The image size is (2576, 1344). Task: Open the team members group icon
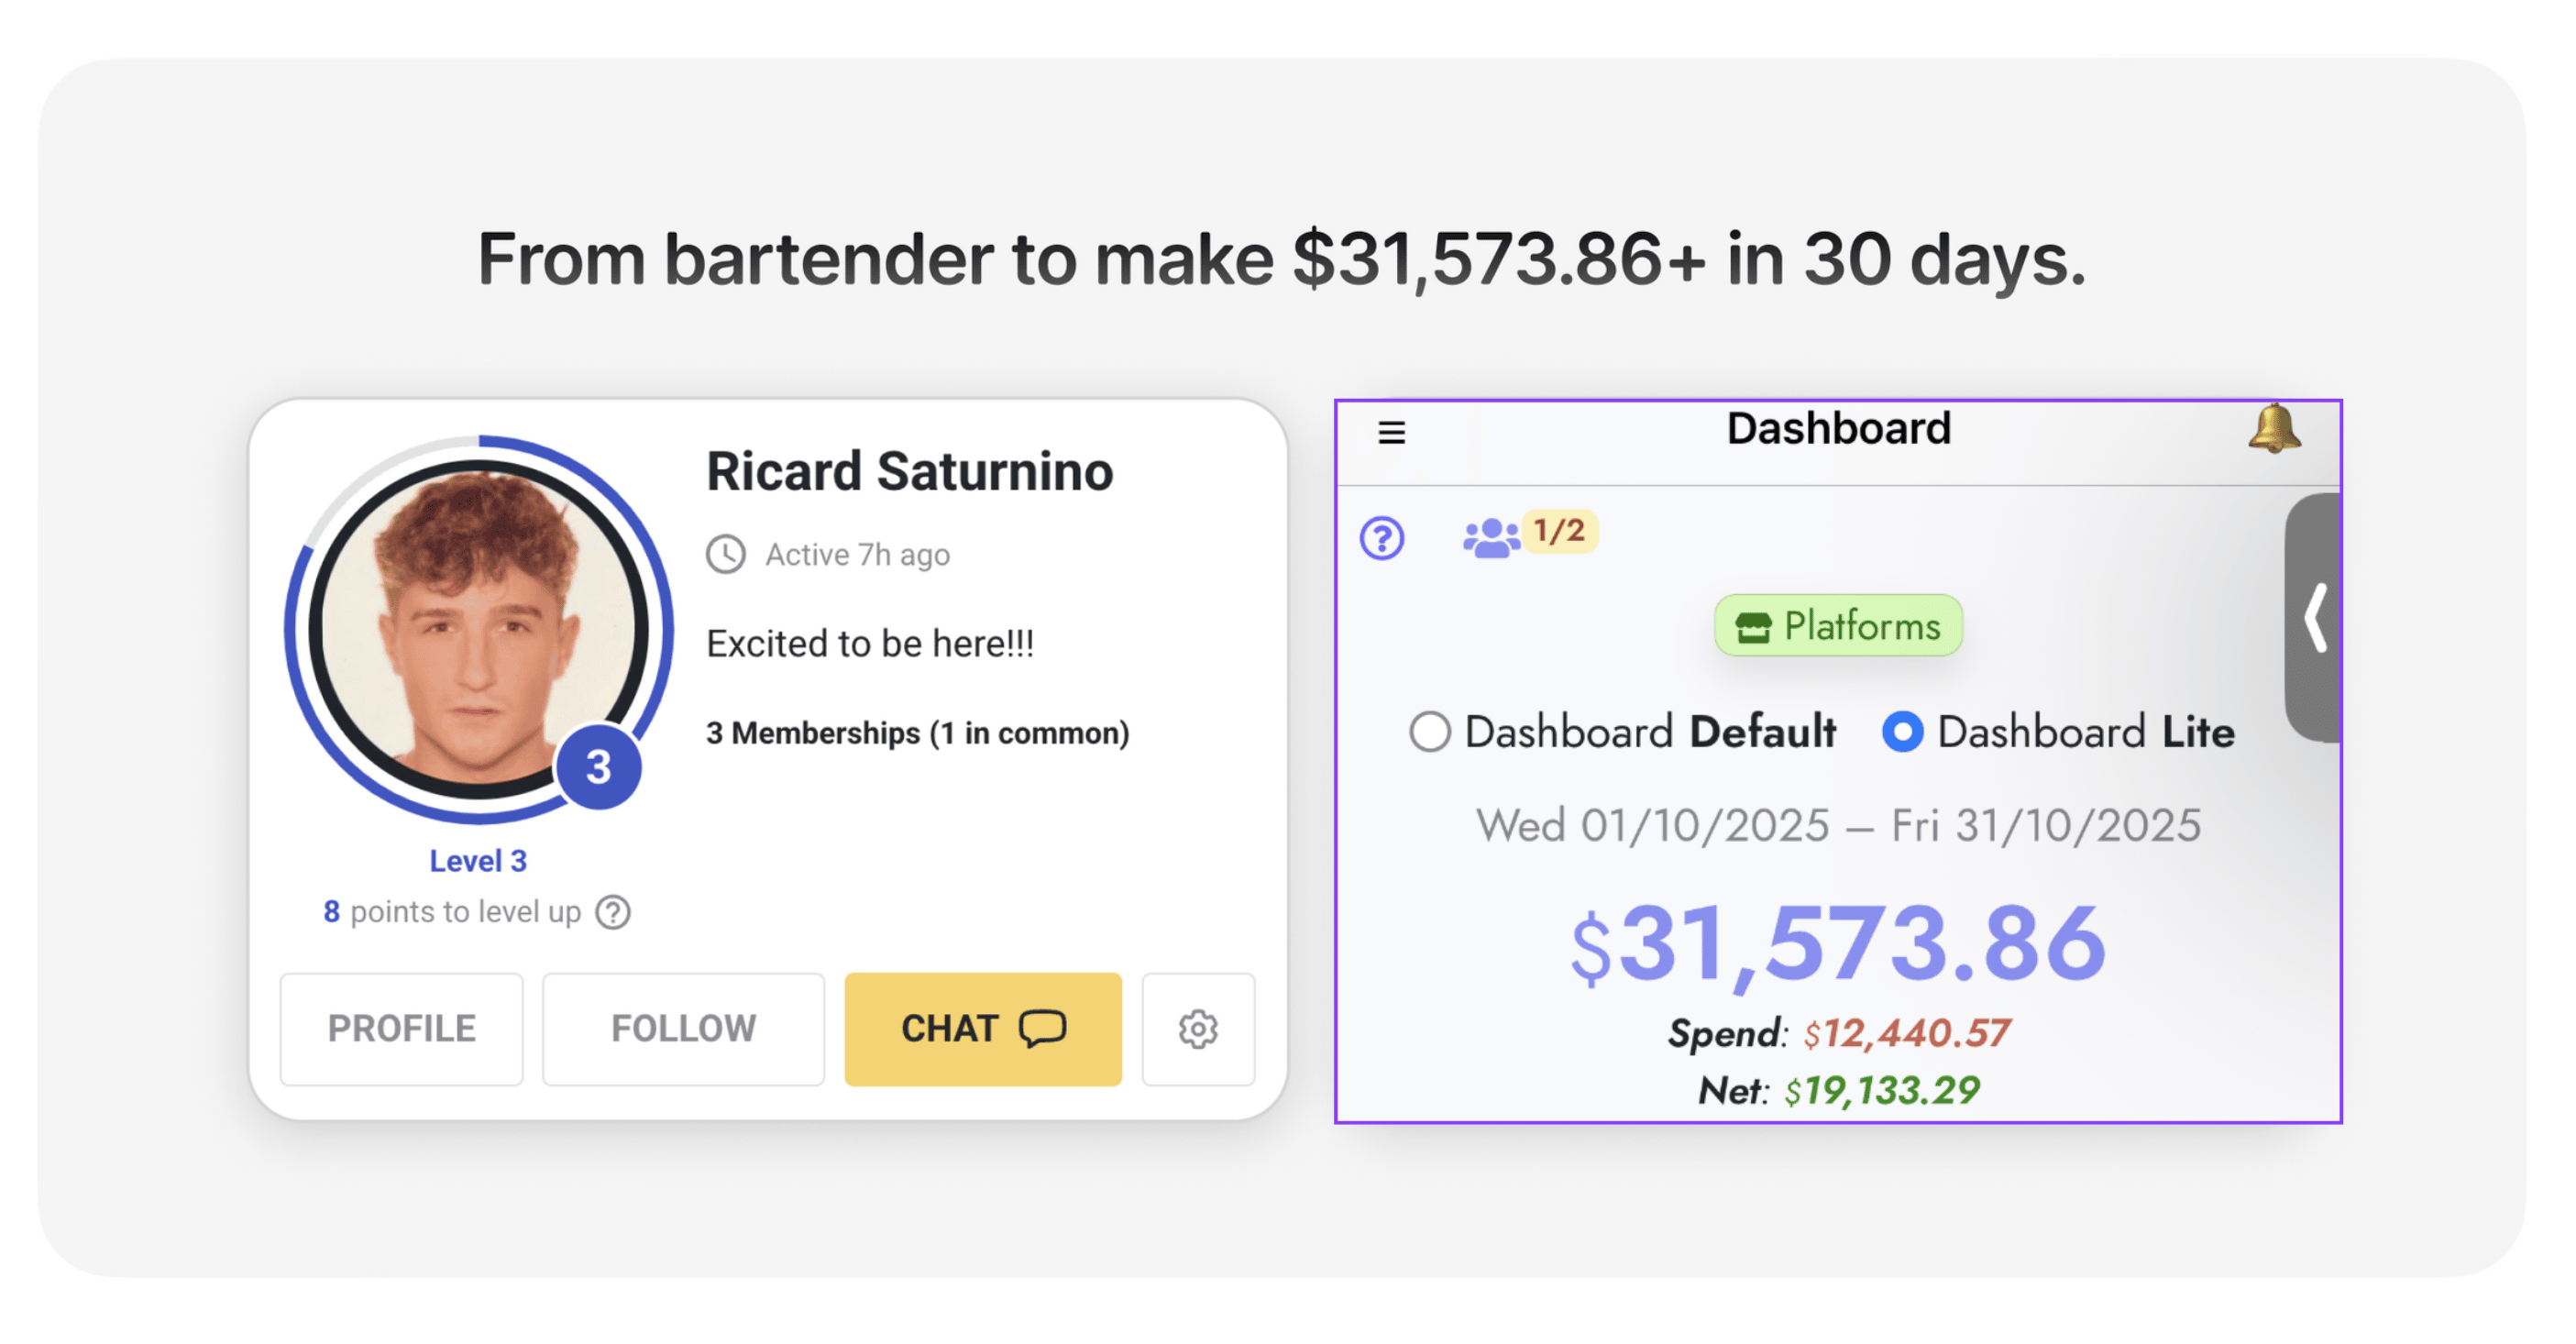1490,538
